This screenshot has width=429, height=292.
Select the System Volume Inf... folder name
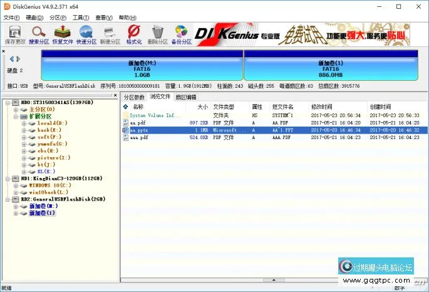tap(155, 115)
